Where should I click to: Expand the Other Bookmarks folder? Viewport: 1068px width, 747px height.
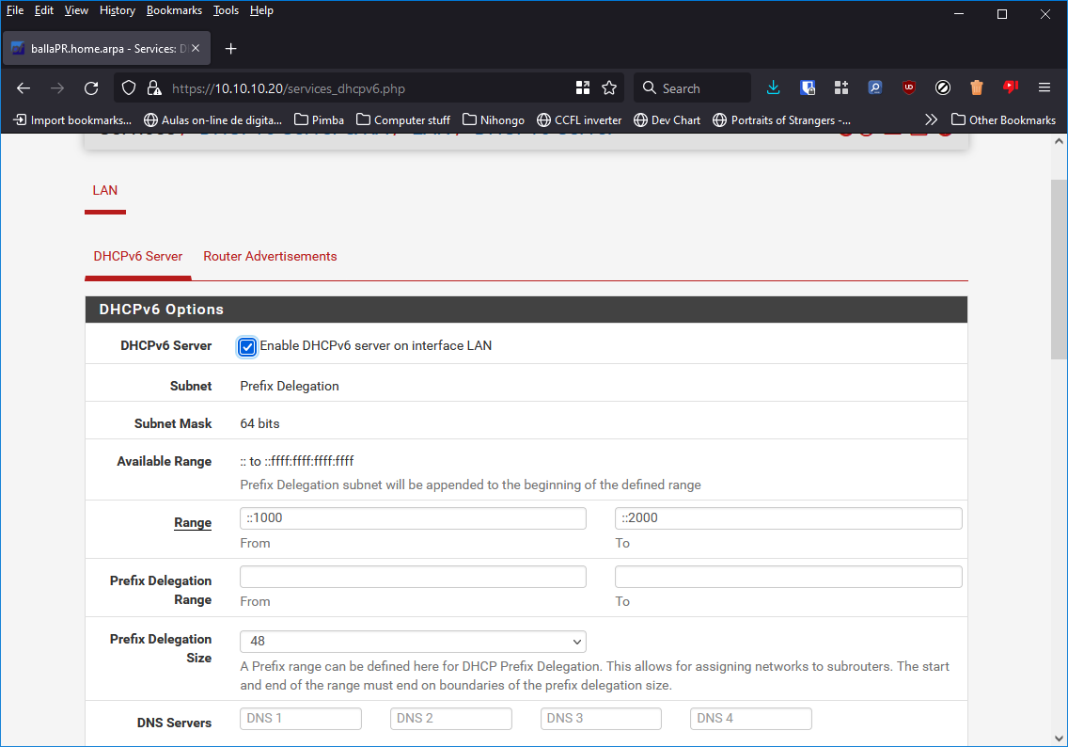coord(1003,119)
